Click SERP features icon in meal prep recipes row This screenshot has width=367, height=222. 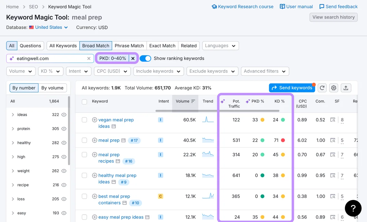(332, 155)
